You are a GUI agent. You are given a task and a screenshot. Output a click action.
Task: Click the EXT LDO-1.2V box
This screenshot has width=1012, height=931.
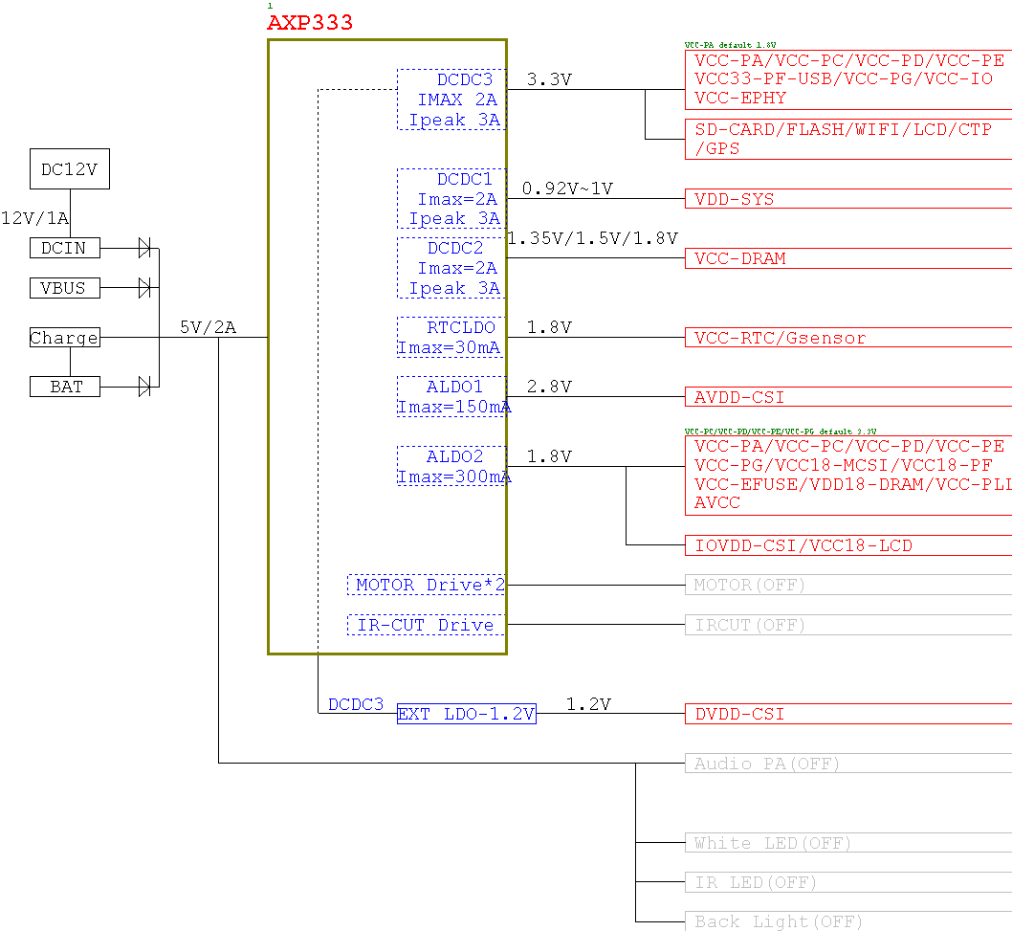coord(467,714)
